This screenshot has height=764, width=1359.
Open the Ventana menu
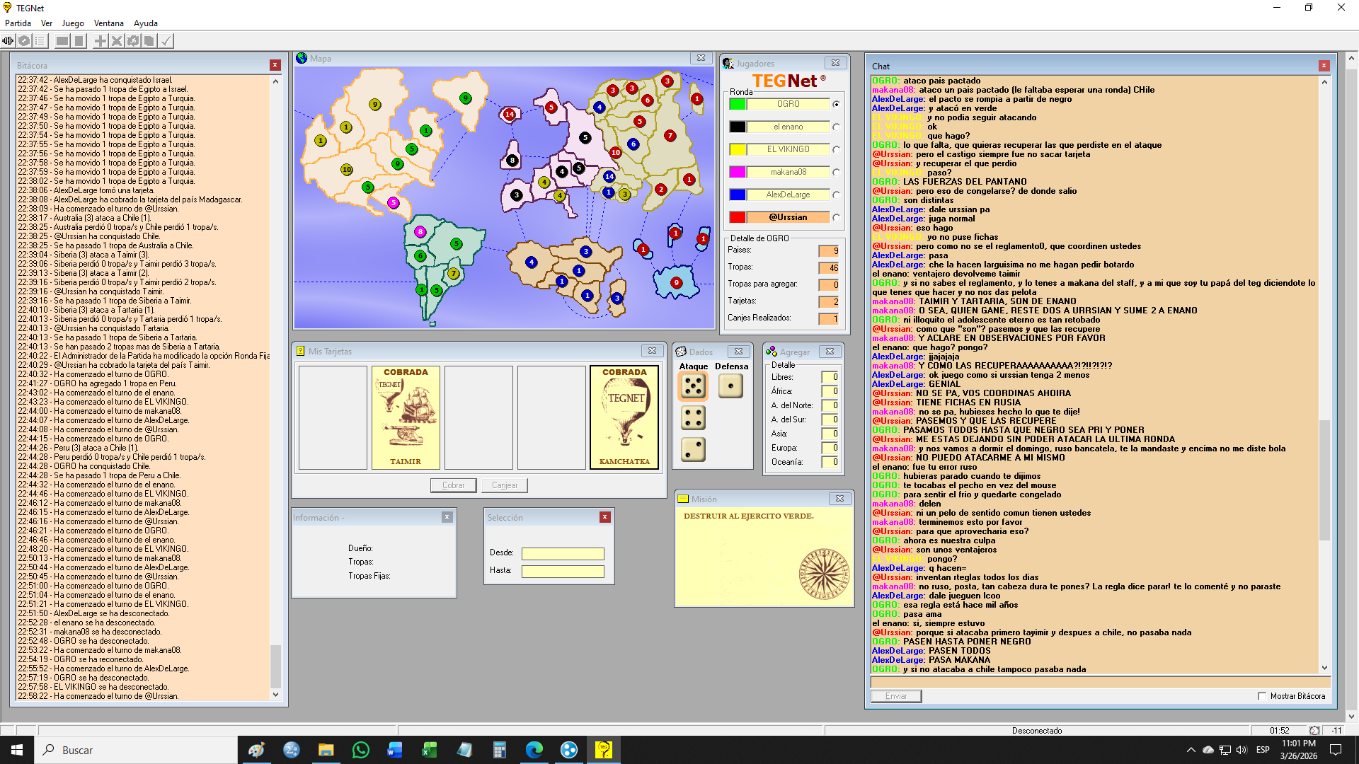[108, 23]
